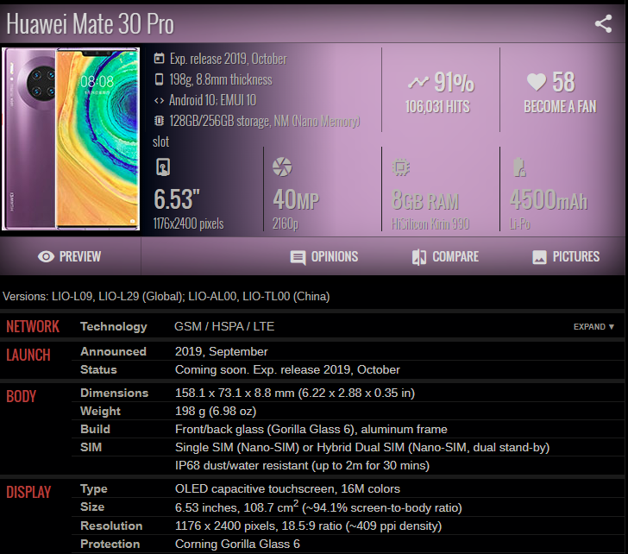Click the Weight label link
The height and width of the screenshot is (554, 628).
[100, 411]
